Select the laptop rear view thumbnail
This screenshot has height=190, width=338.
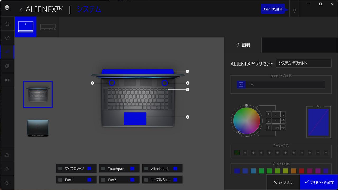point(38,128)
